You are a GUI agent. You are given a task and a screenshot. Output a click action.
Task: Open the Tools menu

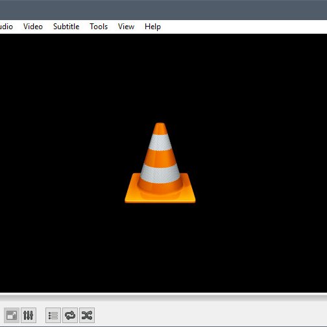99,27
